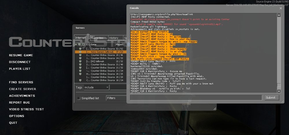Click line 'Terrorists can now type !lr'
This screenshot has height=135, width=289.
[168, 79]
